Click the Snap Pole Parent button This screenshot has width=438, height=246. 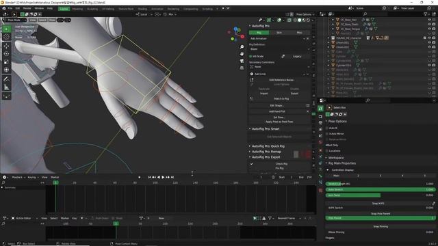pos(381,214)
